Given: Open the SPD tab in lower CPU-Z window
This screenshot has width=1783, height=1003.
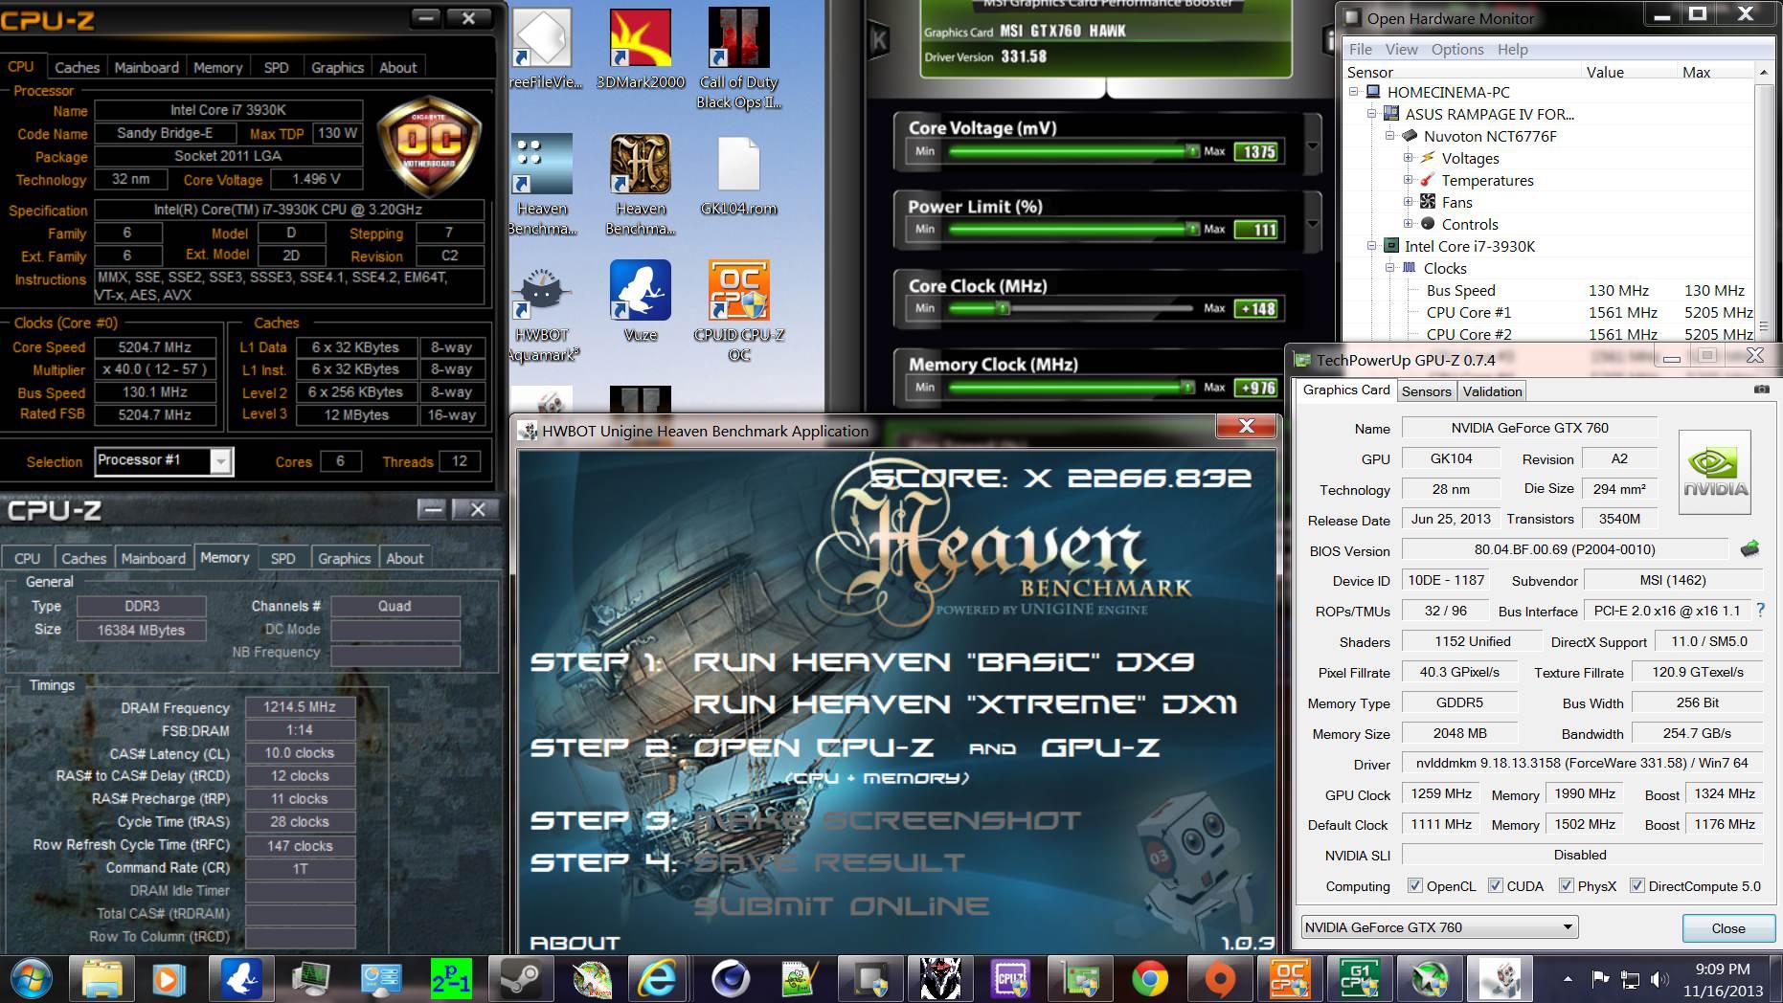Looking at the screenshot, I should point(282,558).
